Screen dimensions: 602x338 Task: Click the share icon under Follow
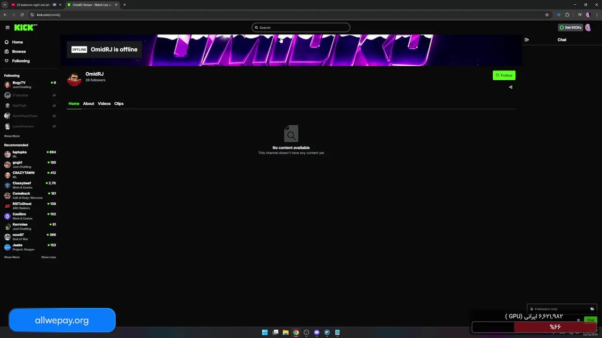tap(511, 87)
